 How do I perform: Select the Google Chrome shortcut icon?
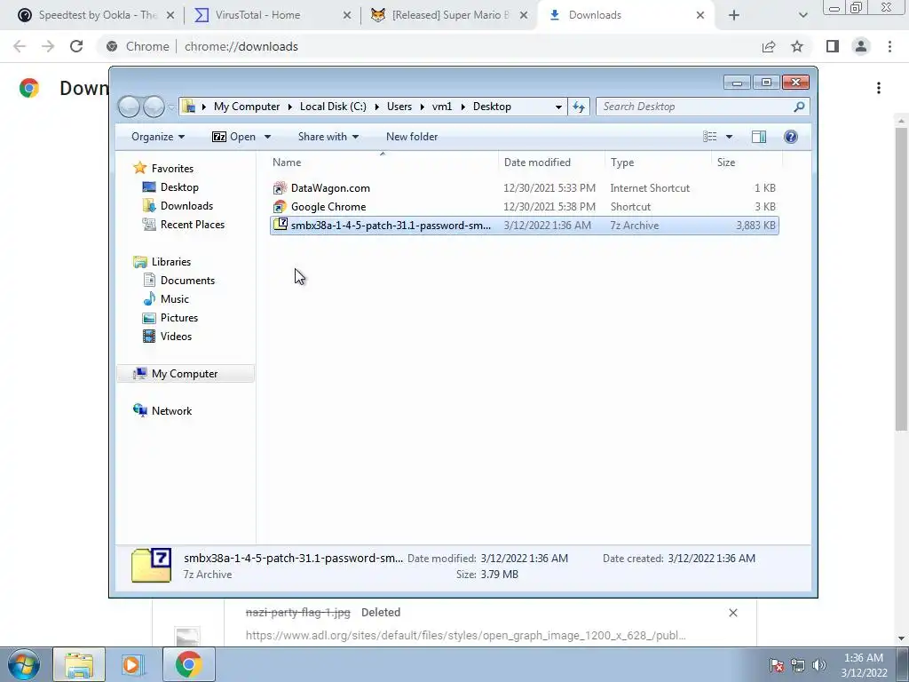[280, 206]
